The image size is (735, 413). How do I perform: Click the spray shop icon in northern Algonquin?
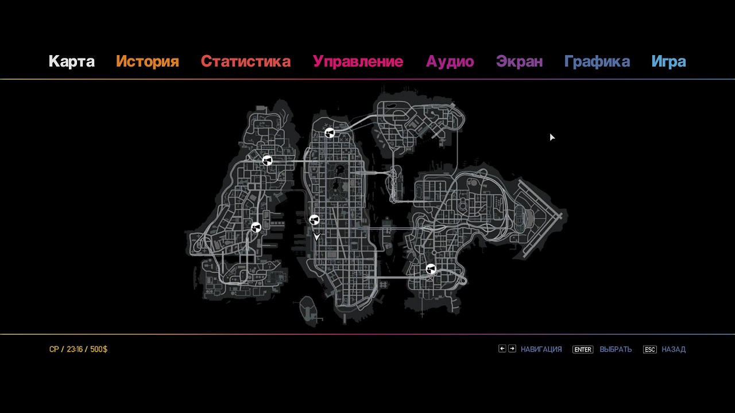330,133
